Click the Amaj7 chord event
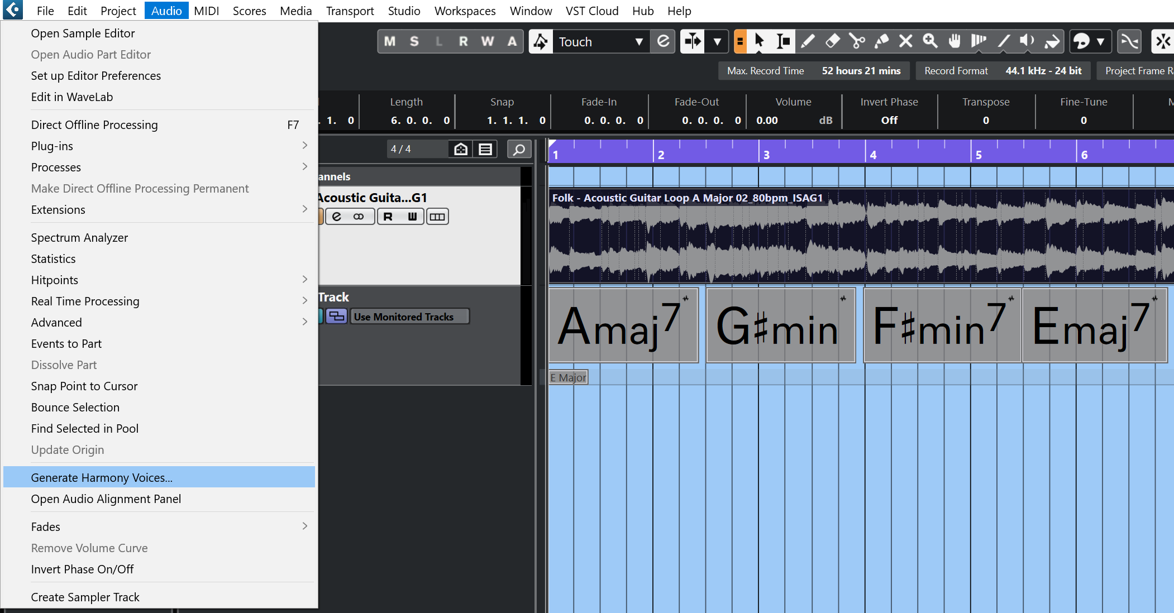 tap(623, 325)
